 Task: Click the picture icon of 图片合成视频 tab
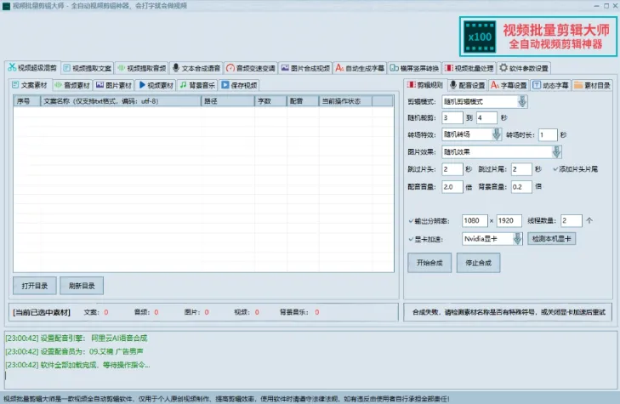(x=285, y=68)
